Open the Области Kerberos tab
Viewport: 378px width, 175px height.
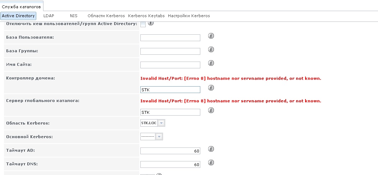(106, 16)
